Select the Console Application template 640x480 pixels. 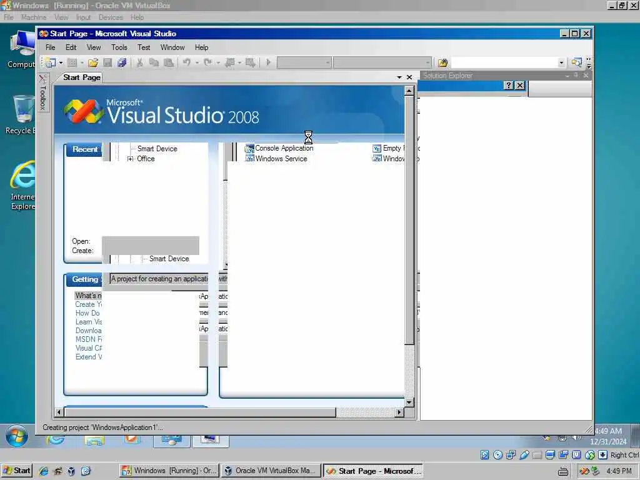coord(279,148)
